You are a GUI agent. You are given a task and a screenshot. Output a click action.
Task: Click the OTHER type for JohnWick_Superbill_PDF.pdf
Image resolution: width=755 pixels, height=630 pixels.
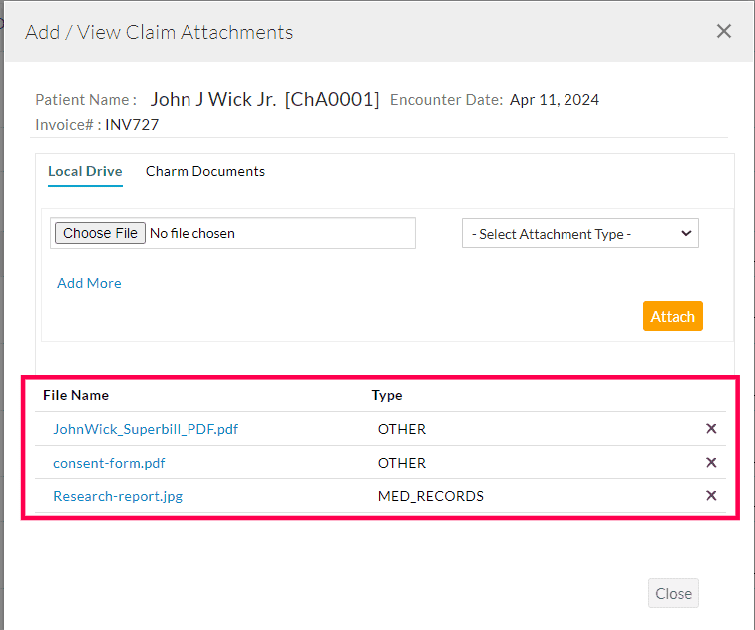point(402,429)
